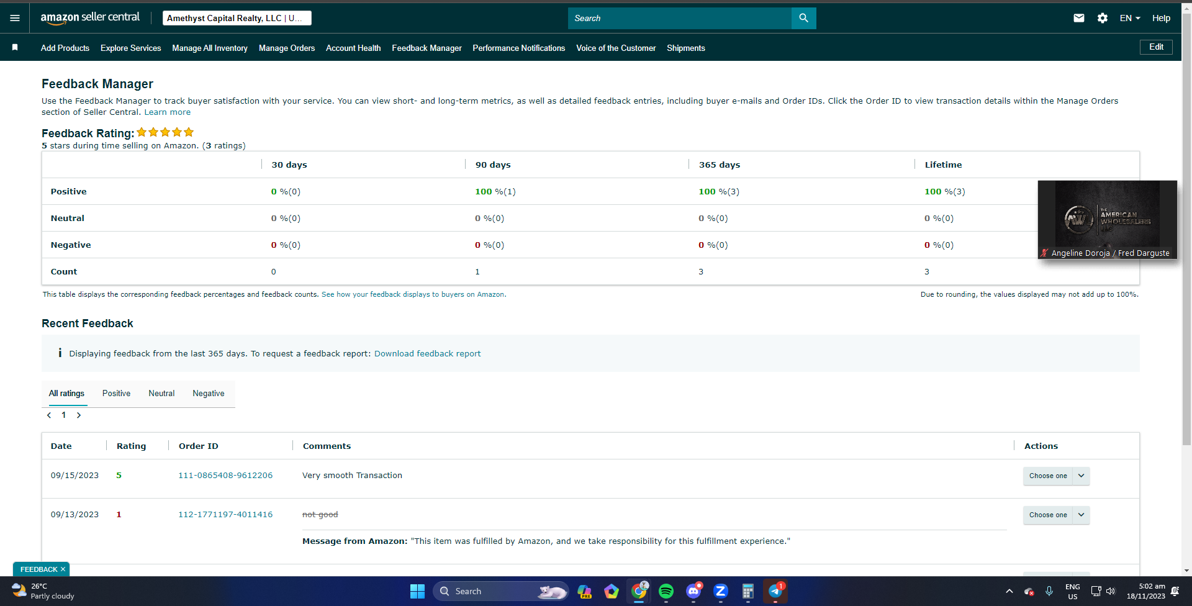This screenshot has width=1192, height=606.
Task: Click the Help link in header
Action: point(1161,18)
